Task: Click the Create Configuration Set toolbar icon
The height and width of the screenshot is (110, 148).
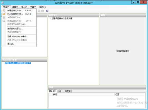Action: pos(42,11)
